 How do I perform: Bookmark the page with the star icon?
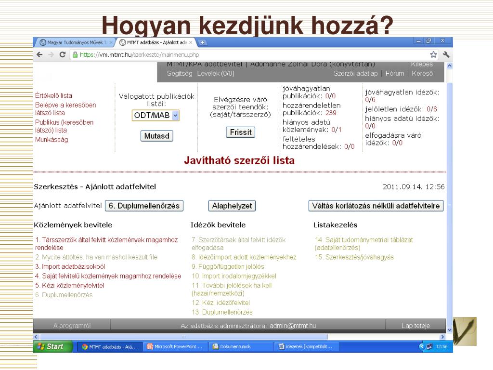click(433, 55)
